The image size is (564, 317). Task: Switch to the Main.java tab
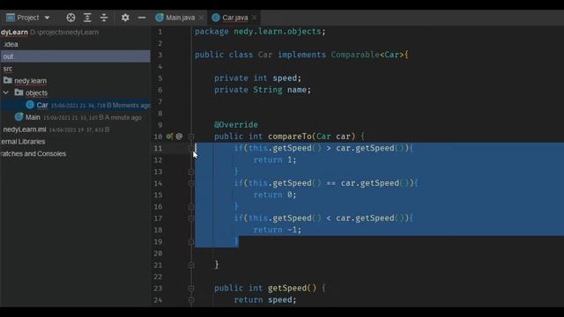[x=180, y=18]
